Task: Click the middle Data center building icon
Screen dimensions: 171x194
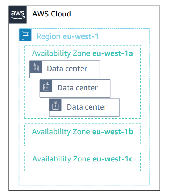Action: click(46, 87)
